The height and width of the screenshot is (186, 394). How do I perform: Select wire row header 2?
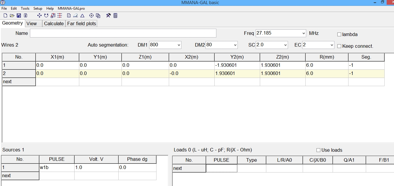pyautogui.click(x=19, y=74)
